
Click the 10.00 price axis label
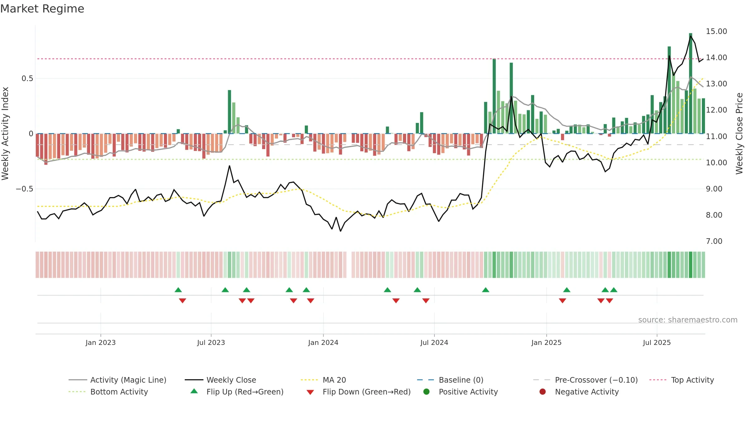pyautogui.click(x=716, y=162)
